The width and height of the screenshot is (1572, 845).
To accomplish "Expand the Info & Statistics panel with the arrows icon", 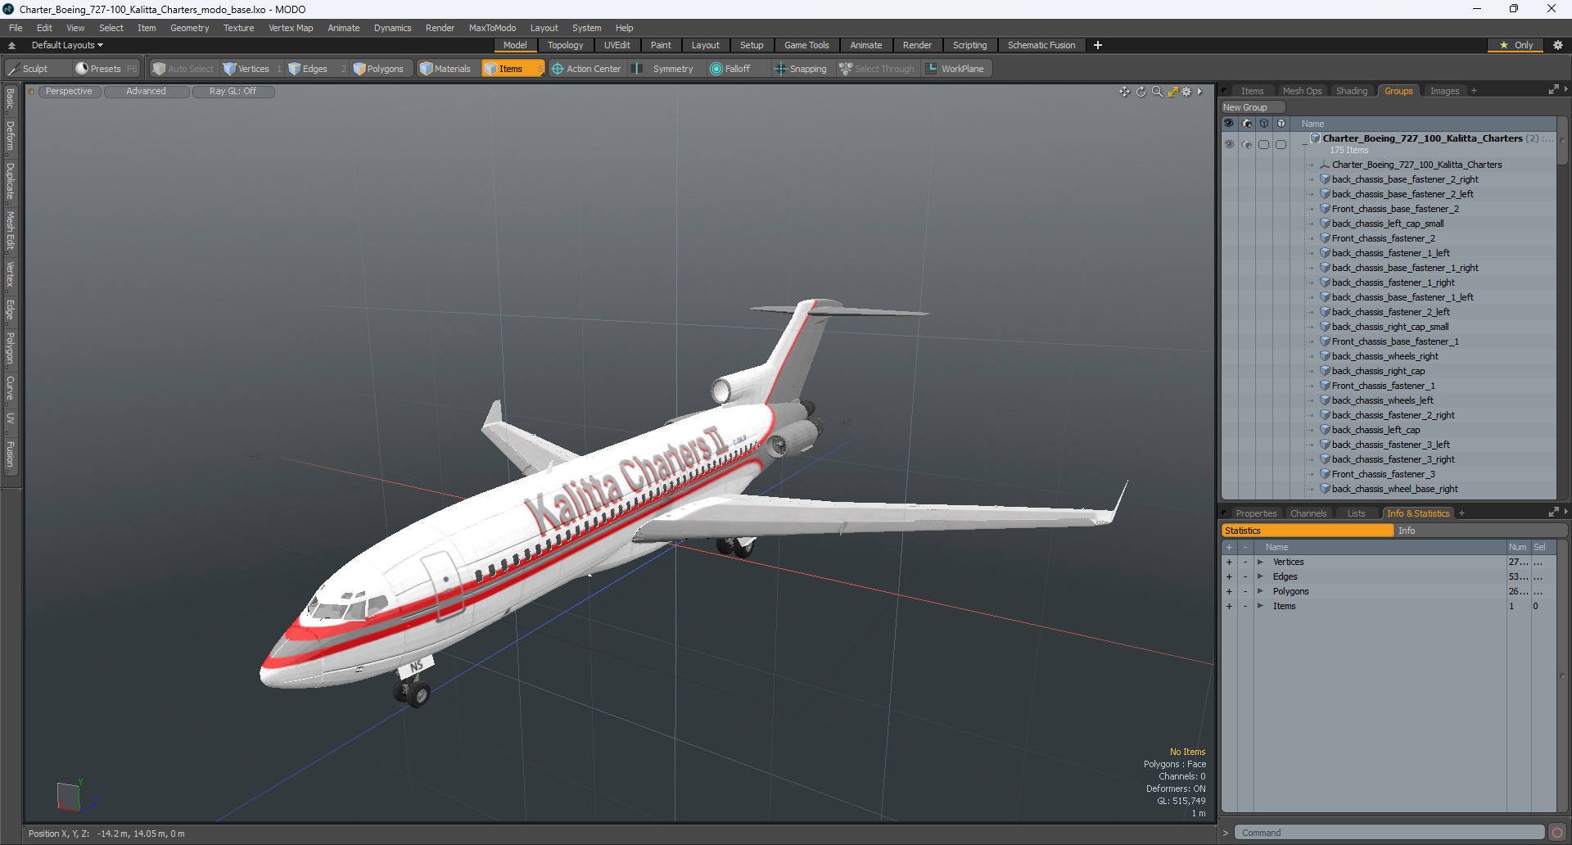I will point(1553,513).
